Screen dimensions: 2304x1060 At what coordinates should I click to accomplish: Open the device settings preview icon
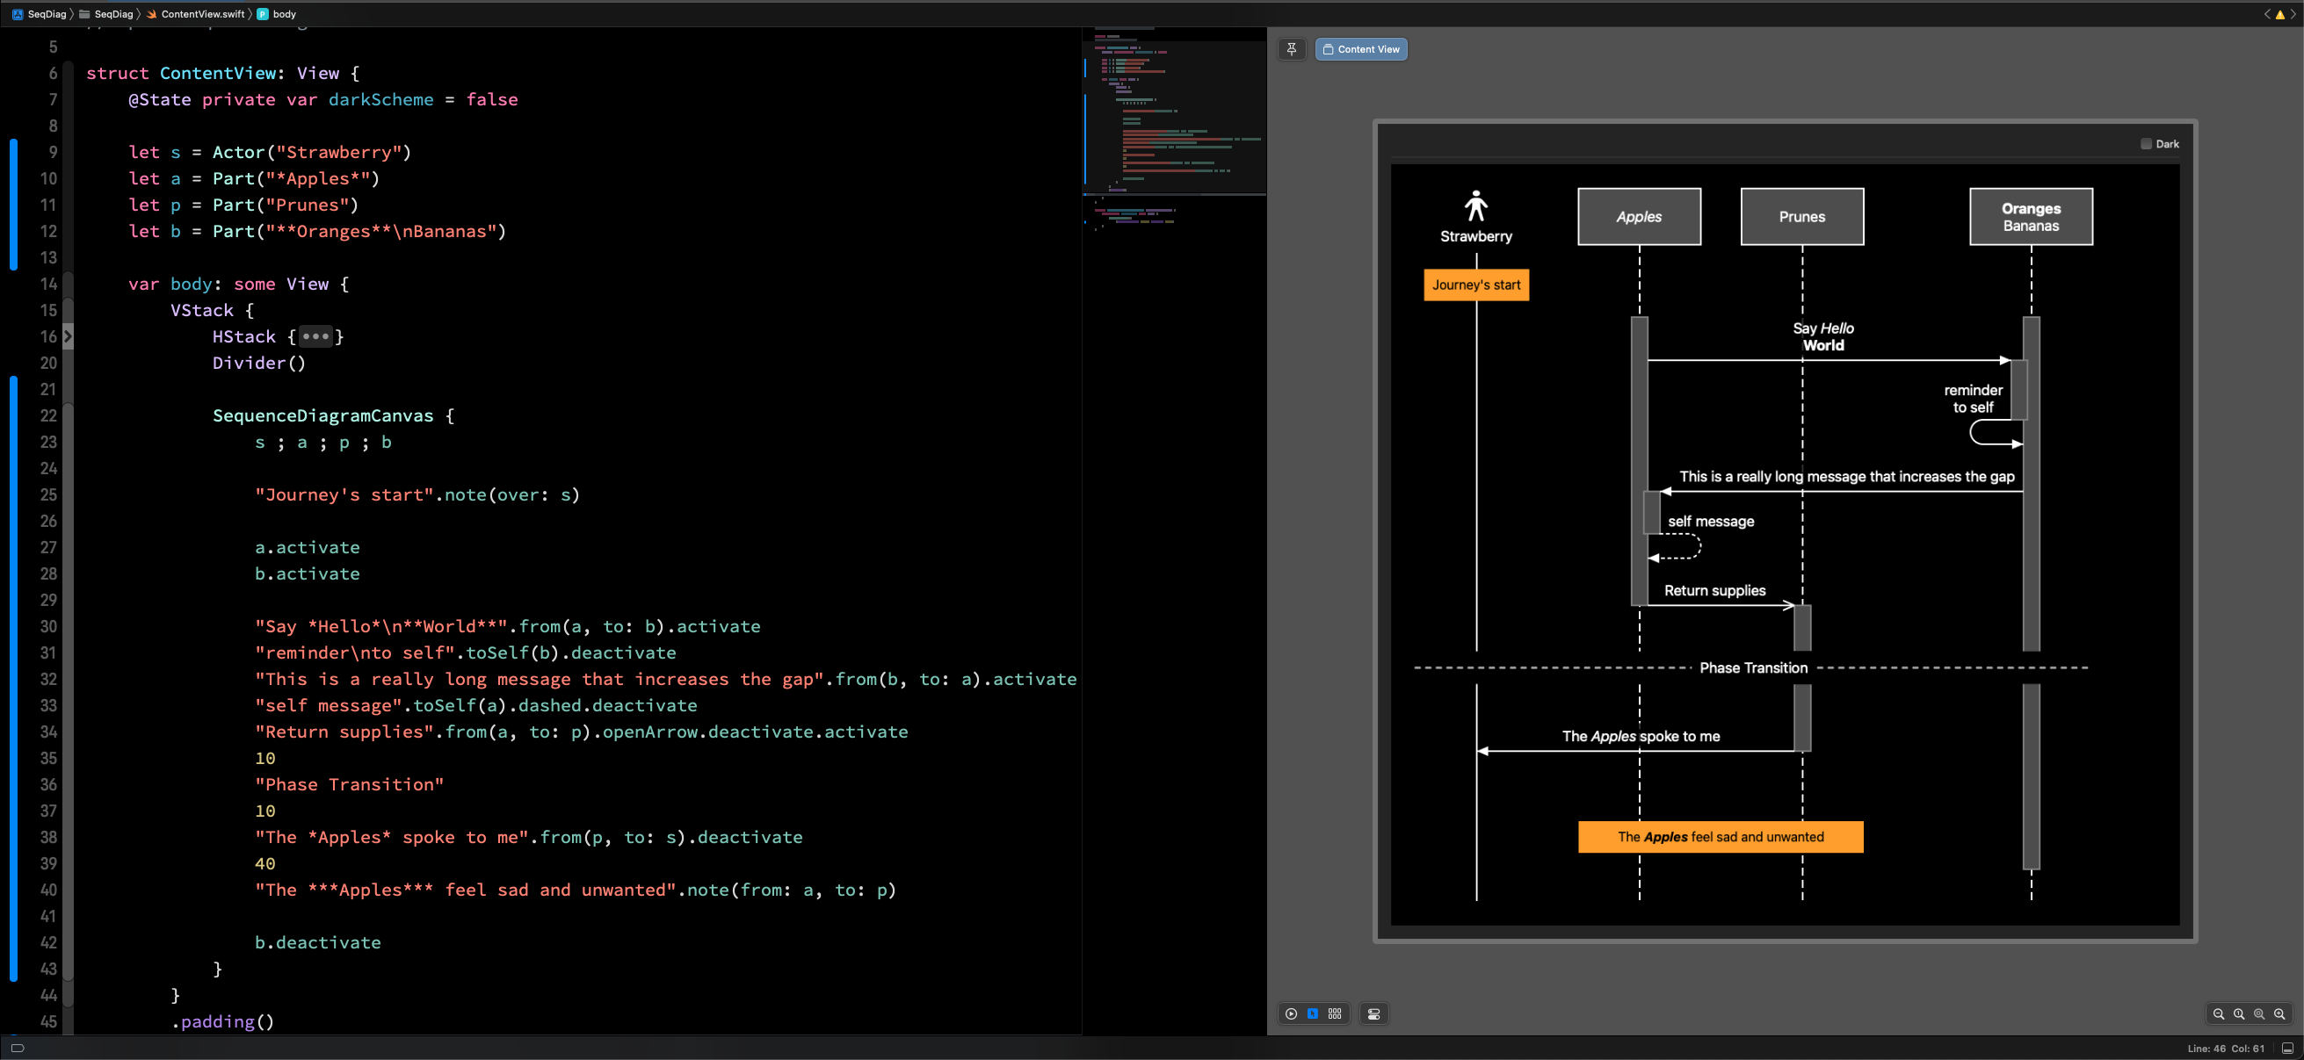(x=1373, y=1013)
